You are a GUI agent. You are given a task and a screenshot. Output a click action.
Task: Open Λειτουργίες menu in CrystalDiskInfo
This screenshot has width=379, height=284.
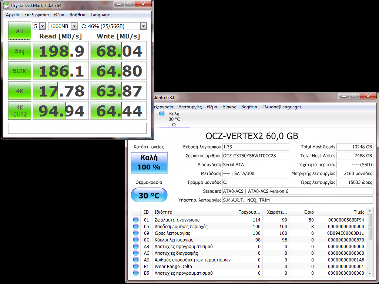pyautogui.click(x=190, y=107)
